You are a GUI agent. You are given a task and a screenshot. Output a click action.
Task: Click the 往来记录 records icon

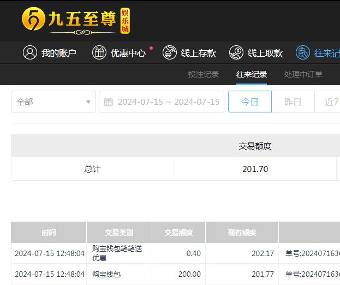(x=303, y=52)
